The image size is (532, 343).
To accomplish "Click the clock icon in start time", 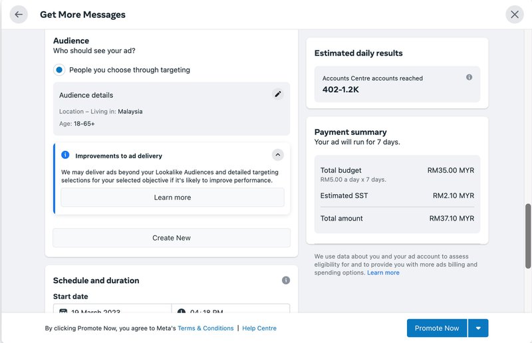I will coord(182,311).
